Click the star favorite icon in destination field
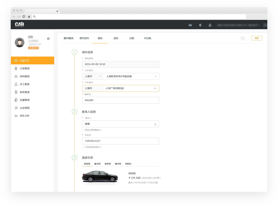Image resolution: width=278 pixels, height=206 pixels. pyautogui.click(x=155, y=88)
